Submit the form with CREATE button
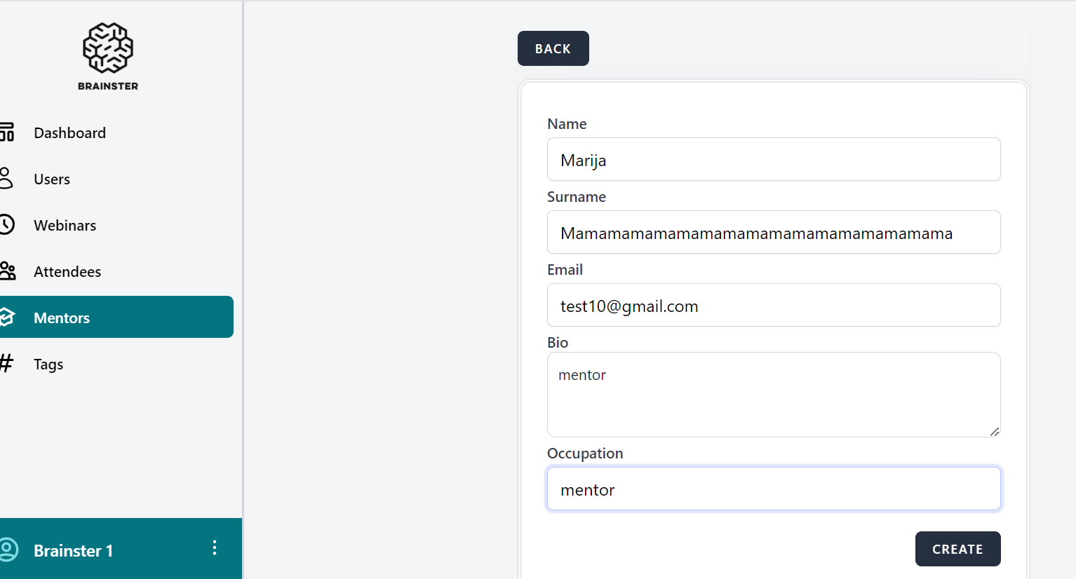The height and width of the screenshot is (579, 1076). click(x=957, y=549)
